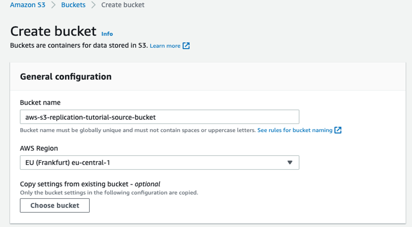The height and width of the screenshot is (227, 412).
Task: Expand the AWS Region dropdown arrow
Action: (x=290, y=162)
